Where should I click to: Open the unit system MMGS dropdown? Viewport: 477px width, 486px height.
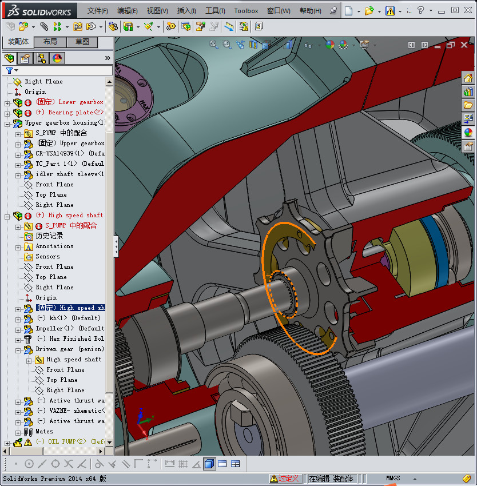[x=393, y=478]
